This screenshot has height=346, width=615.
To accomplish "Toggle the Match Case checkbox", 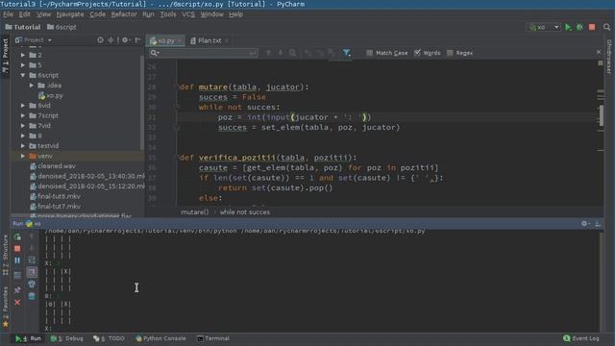I will tap(369, 53).
